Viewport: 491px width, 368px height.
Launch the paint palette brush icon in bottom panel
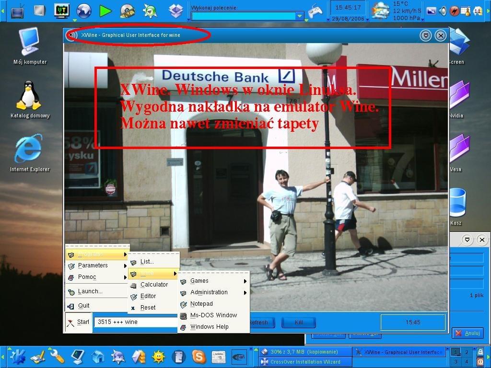point(38,356)
